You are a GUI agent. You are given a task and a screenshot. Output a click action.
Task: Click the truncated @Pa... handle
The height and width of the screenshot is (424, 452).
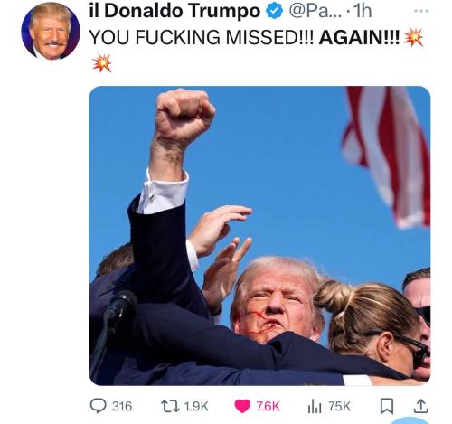point(315,11)
